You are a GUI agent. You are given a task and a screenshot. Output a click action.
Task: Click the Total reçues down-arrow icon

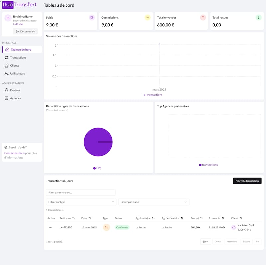pos(259,18)
